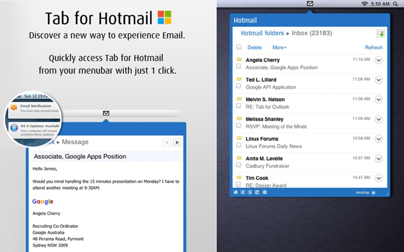Toggle select-all checkbox beside Delete
Viewport: 404px width, 252px height.
239,47
